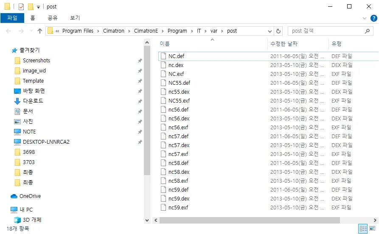Click CimatronE in the address path
The width and height of the screenshot is (379, 234).
(x=146, y=31)
